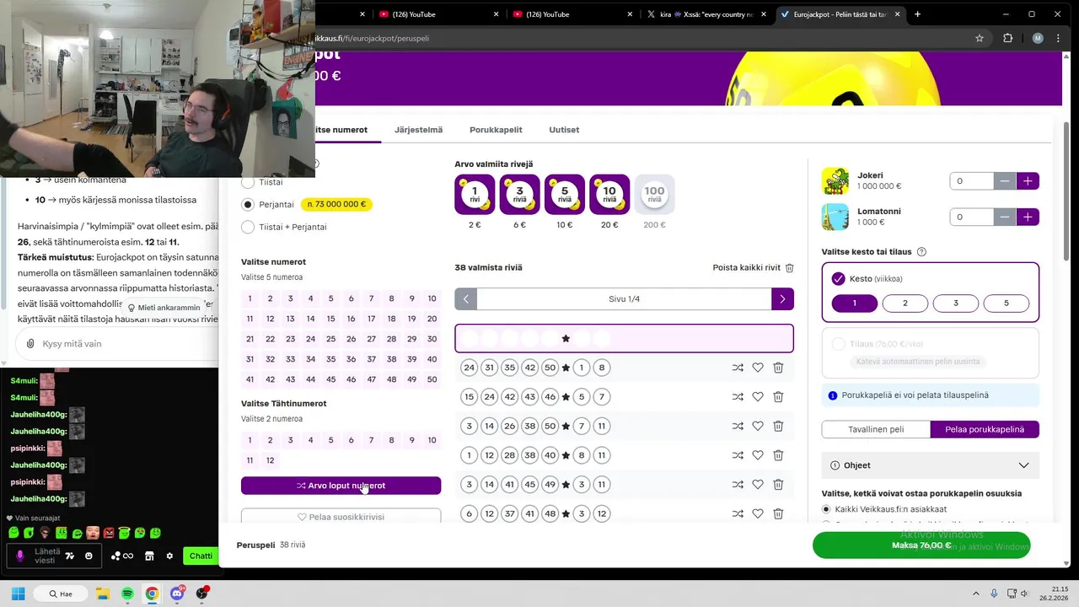Go to previous rows page arrow

[466, 298]
